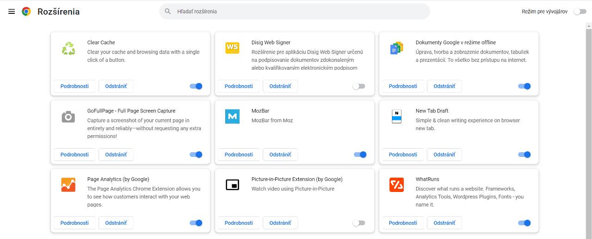Open Podrobnosti for Clear Cache
The image size is (592, 239).
tap(74, 86)
